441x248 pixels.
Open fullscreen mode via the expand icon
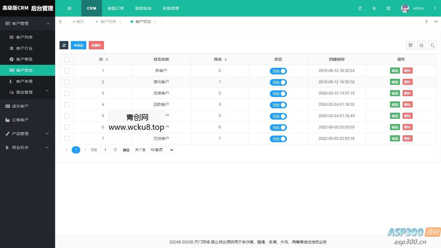pyautogui.click(x=388, y=8)
